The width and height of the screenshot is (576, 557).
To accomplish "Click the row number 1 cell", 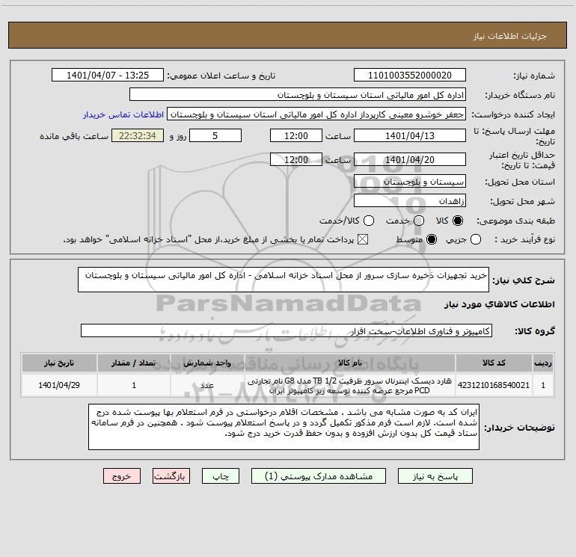I will click(543, 385).
